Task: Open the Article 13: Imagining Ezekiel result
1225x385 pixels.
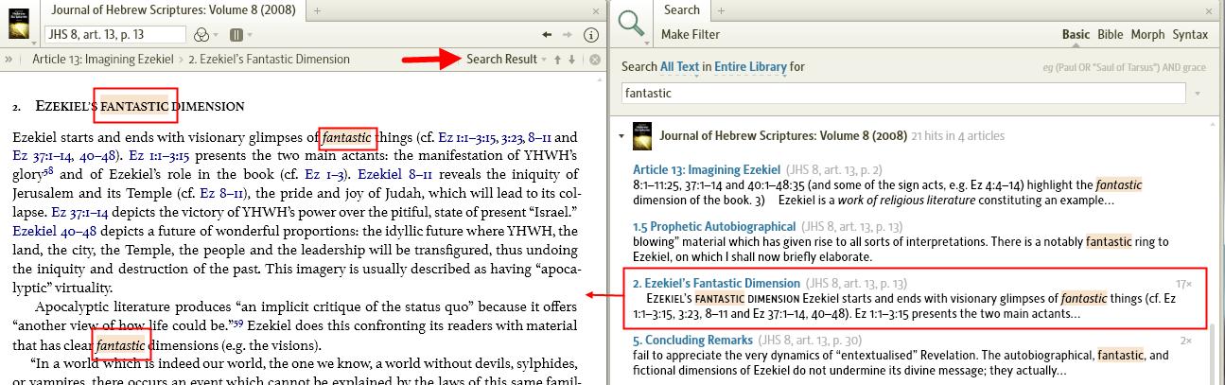Action: 707,170
